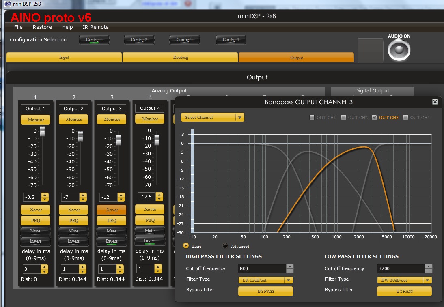This screenshot has height=307, width=444.
Task: Select Config 1 preset
Action: tap(94, 40)
